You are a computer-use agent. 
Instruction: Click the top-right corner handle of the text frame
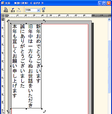click(42, 23)
